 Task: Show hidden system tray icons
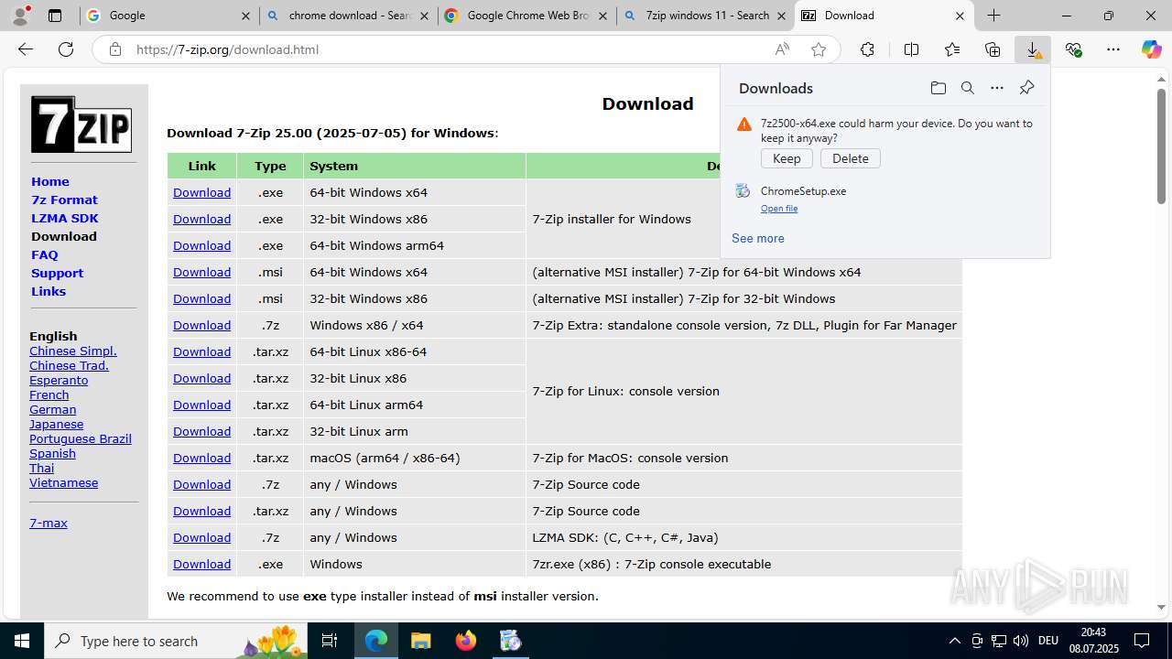(954, 641)
